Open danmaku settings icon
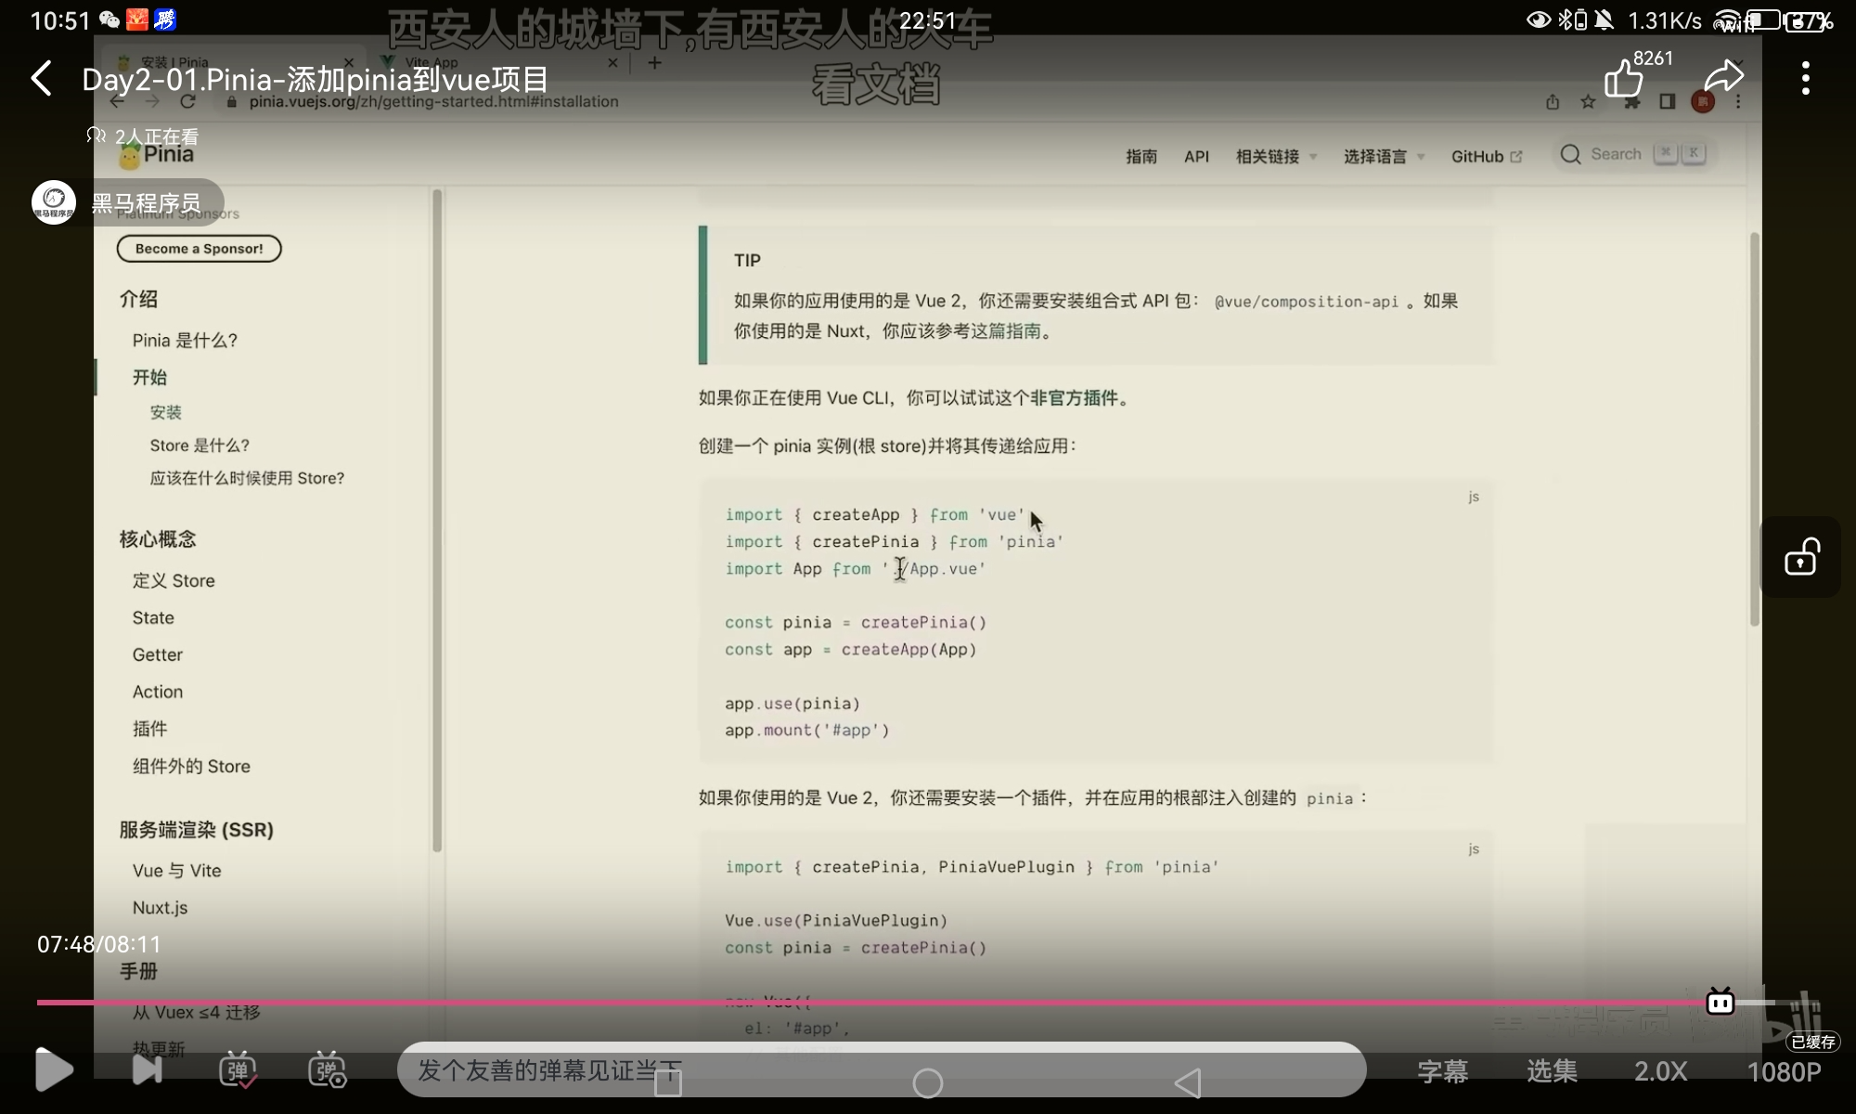The width and height of the screenshot is (1856, 1114). tap(327, 1070)
